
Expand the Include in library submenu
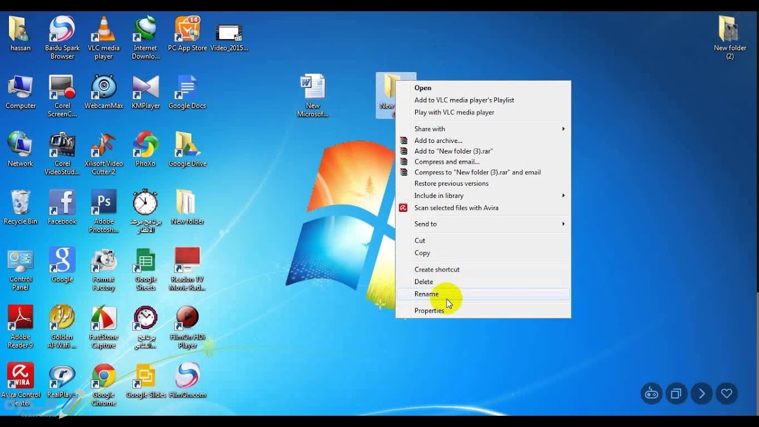(x=438, y=195)
